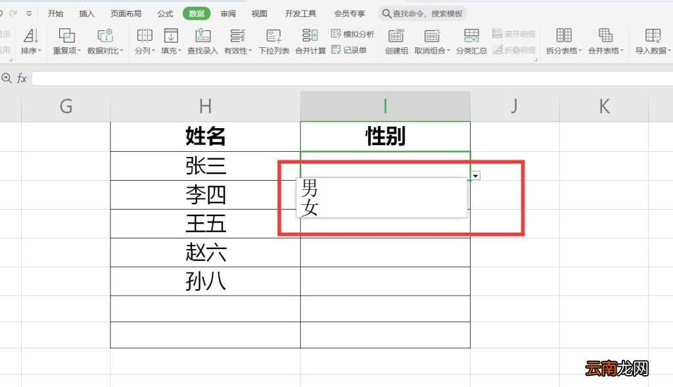
Task: Click the gender cell beside 赵六
Action: pyautogui.click(x=385, y=252)
